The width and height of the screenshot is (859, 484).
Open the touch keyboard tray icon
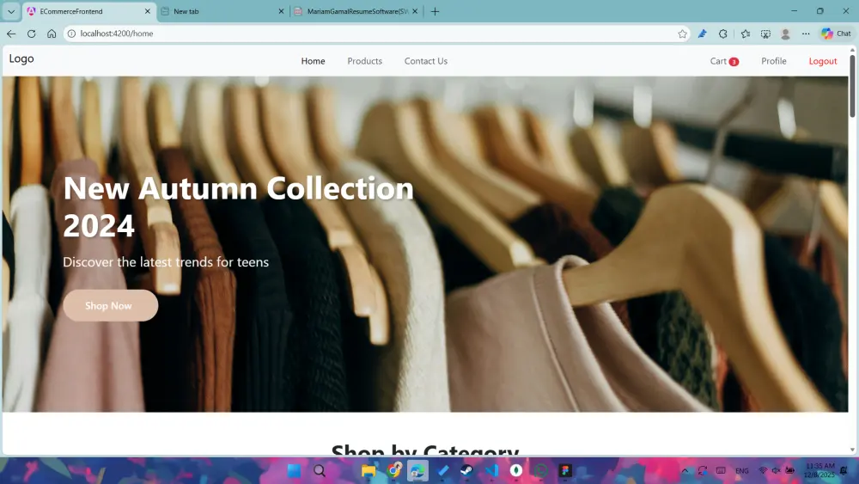721,470
